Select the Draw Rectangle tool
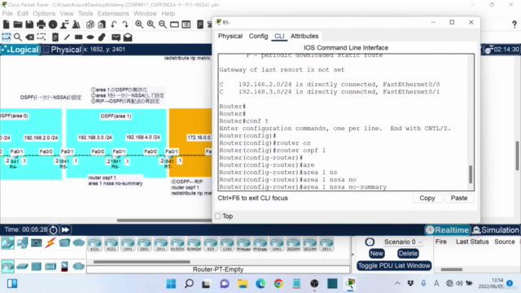 tap(78, 37)
